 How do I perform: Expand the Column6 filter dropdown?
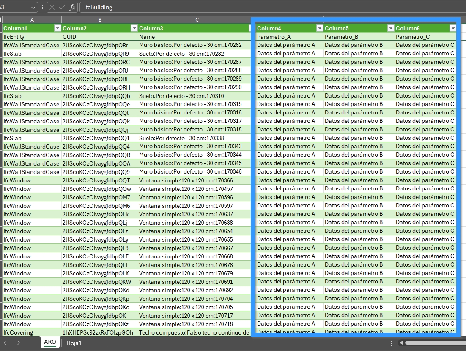click(453, 28)
